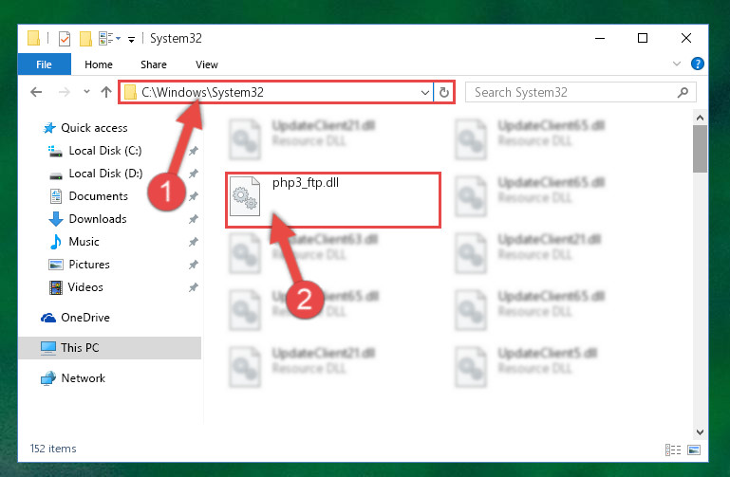Click the scroll up arrow of file list
The height and width of the screenshot is (477, 730).
[700, 118]
